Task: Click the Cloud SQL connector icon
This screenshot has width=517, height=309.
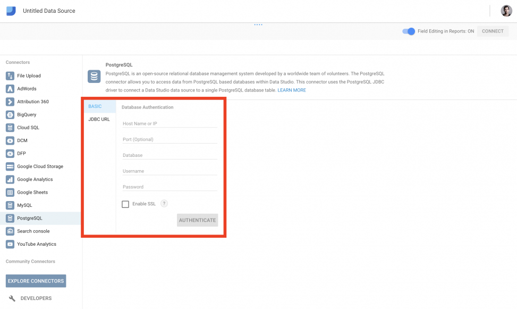Action: (10, 128)
